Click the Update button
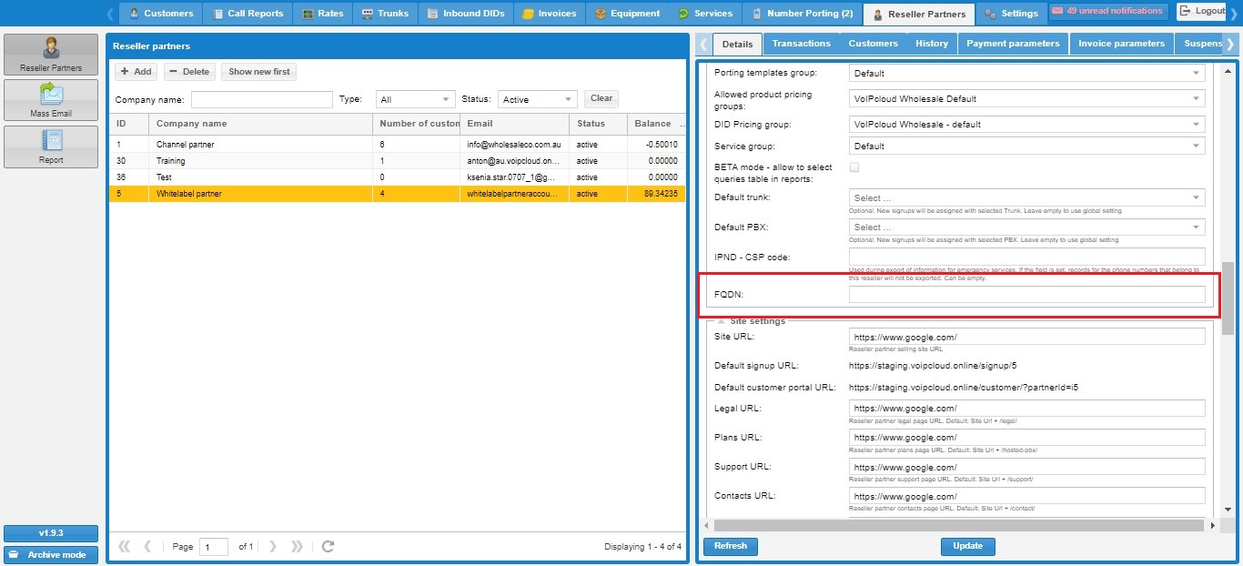The height and width of the screenshot is (566, 1243). pyautogui.click(x=967, y=546)
